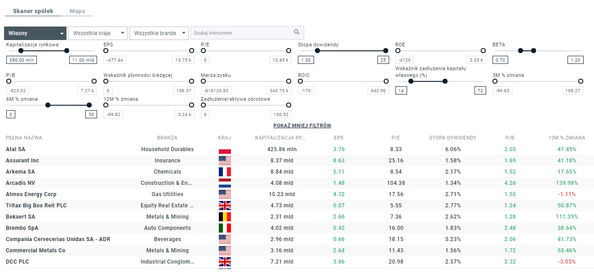Click 3M % zmiana slider right handle
The height and width of the screenshot is (273, 594).
581,81
